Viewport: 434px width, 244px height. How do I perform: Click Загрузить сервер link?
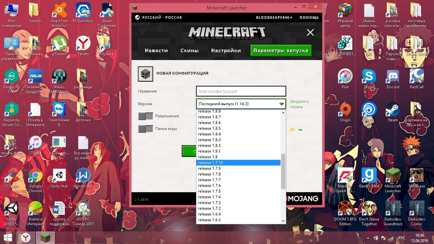click(299, 104)
